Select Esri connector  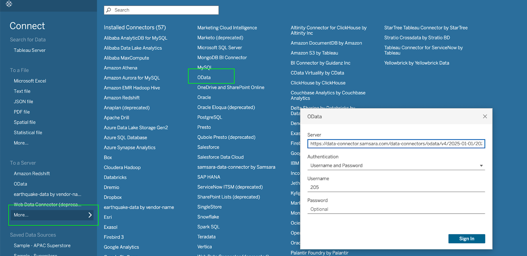click(108, 217)
